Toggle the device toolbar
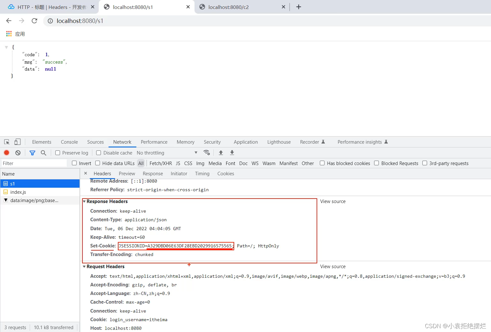Screen dimensions: 491x332 (x=18, y=142)
